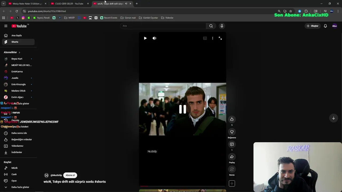The height and width of the screenshot is (192, 342).
Task: Open the Günün malı bookmarks folder
Action: click(128, 18)
